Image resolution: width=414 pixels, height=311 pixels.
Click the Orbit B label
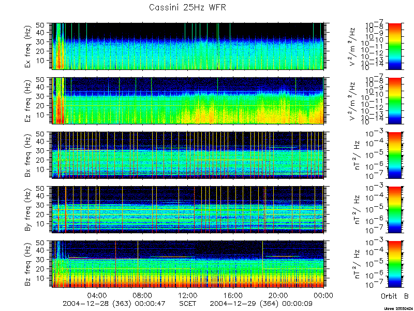tap(395, 296)
